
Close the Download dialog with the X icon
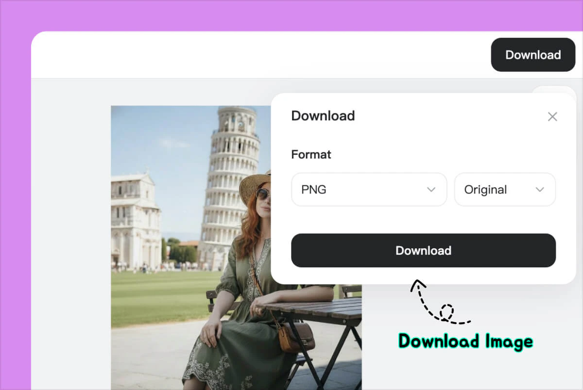point(552,116)
